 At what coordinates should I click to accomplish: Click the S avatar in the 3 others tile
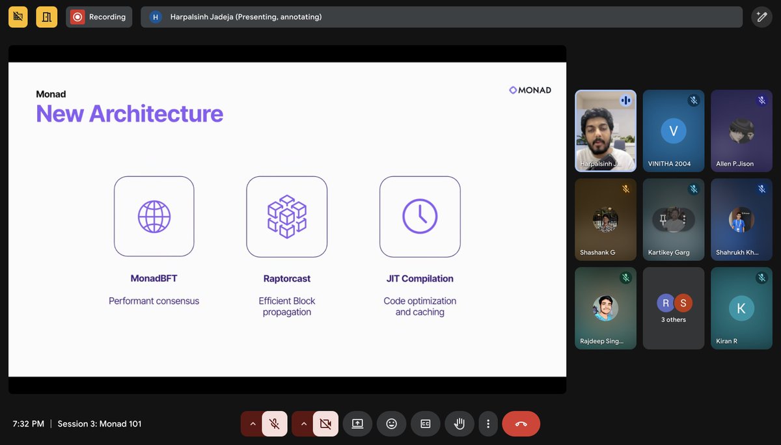682,303
